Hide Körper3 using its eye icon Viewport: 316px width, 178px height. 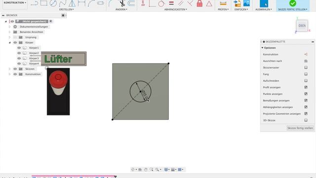pyautogui.click(x=19, y=58)
